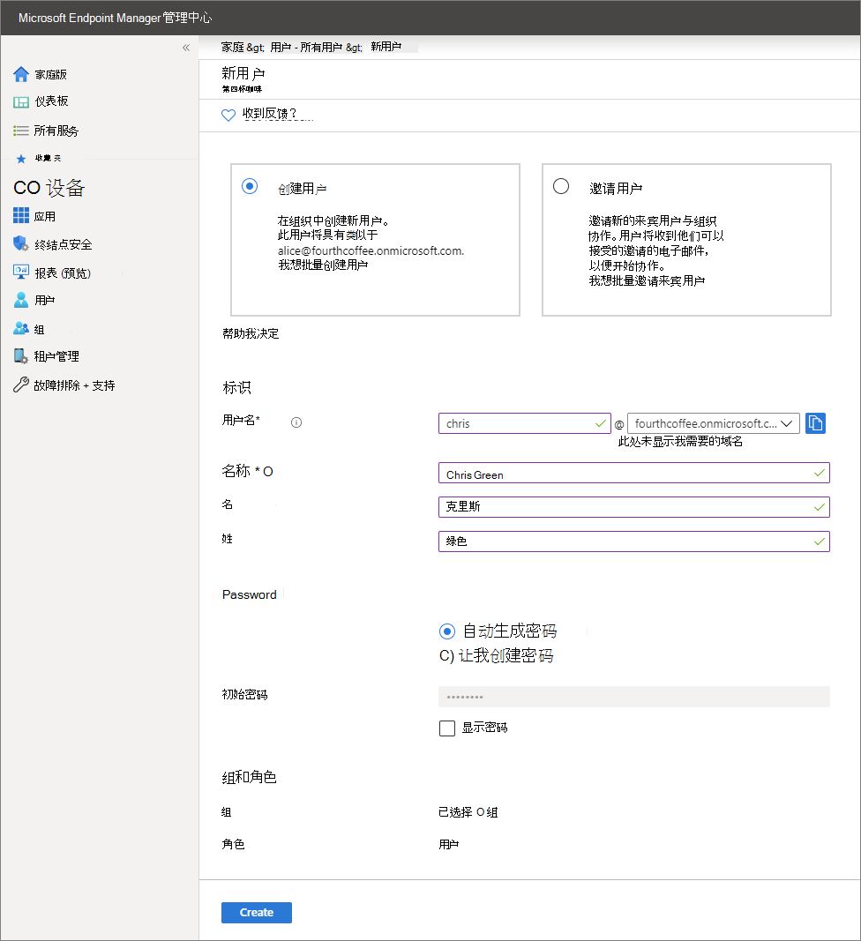Click domain not shown here link (此处未显示我需要的域名)
Image resolution: width=861 pixels, height=941 pixels.
point(680,441)
